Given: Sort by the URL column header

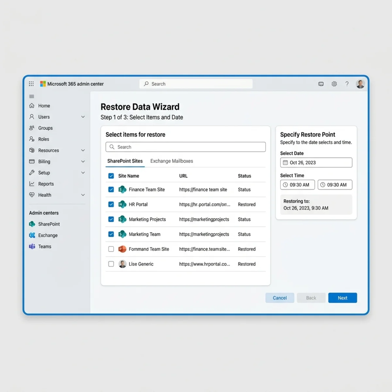Looking at the screenshot, I should coord(183,176).
